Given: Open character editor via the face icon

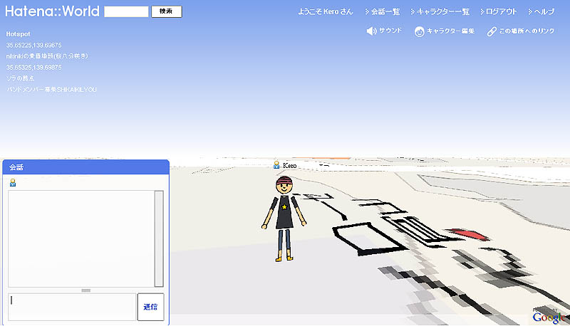Looking at the screenshot, I should click(419, 31).
